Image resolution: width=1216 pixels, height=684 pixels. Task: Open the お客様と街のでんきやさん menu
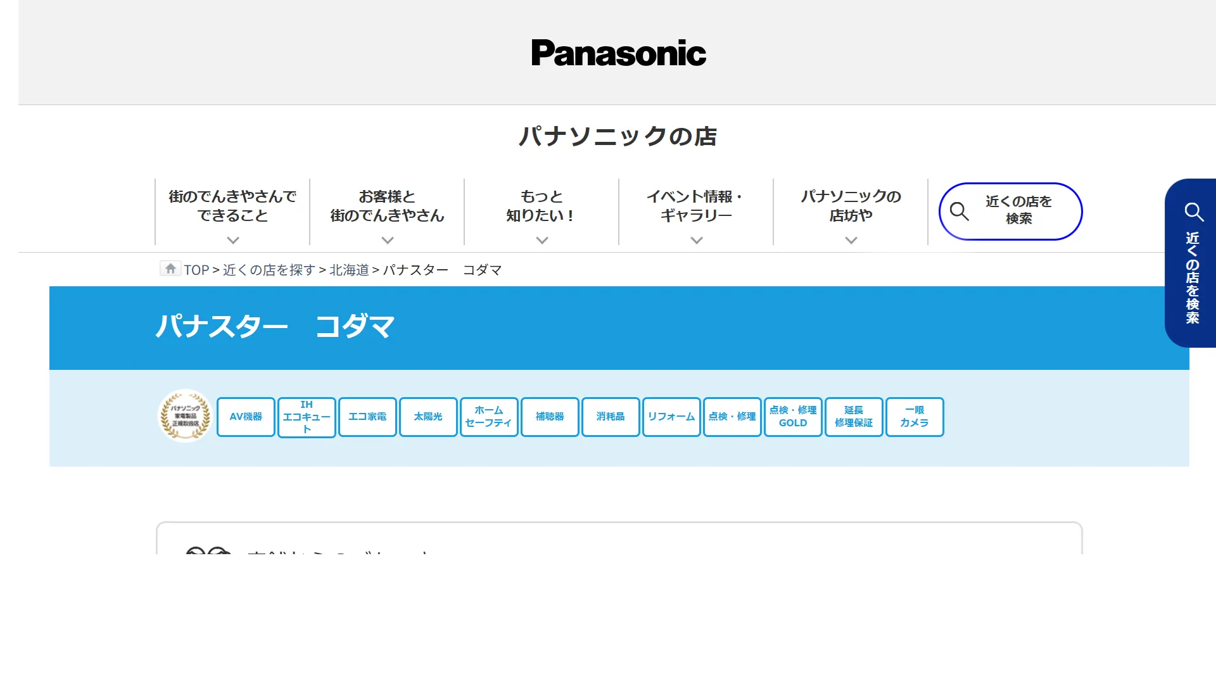pos(387,212)
